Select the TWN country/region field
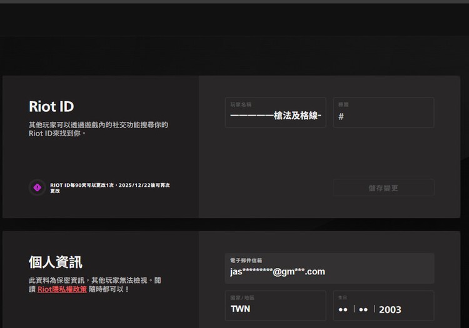 [275, 309]
